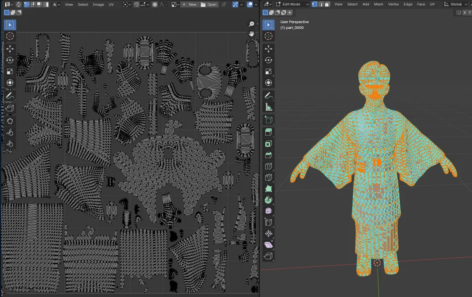The width and height of the screenshot is (472, 297).
Task: Open the UV editor type dropdown
Action: click(x=9, y=4)
